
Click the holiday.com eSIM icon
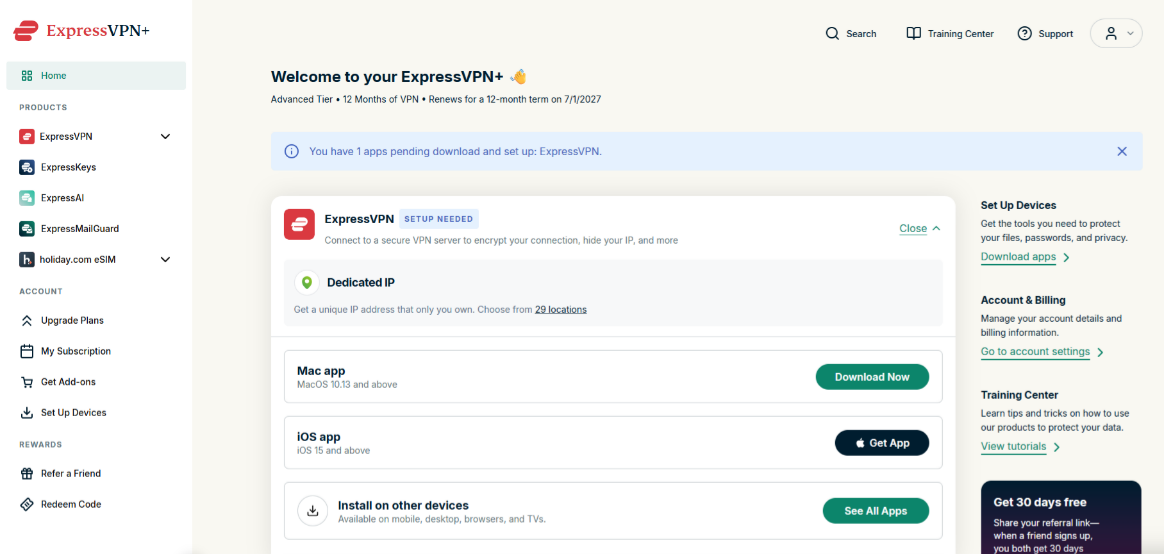point(27,260)
